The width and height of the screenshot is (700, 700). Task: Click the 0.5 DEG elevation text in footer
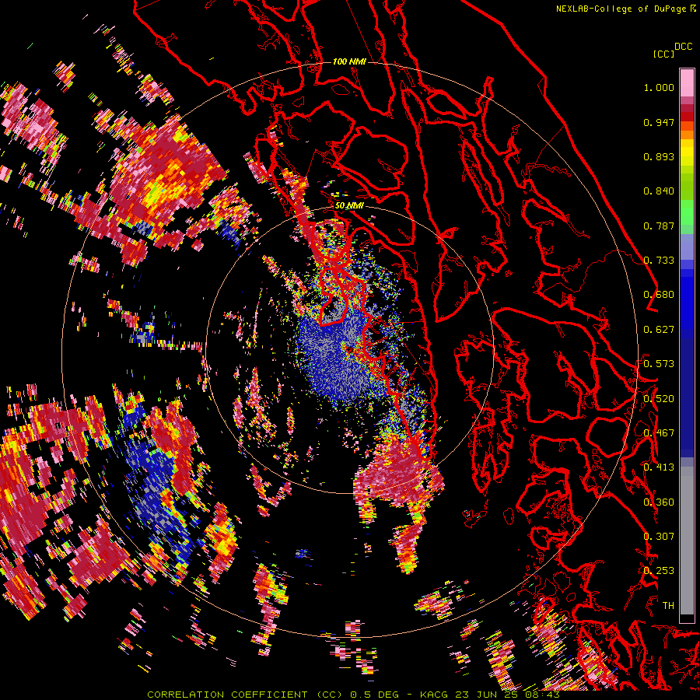point(376,695)
